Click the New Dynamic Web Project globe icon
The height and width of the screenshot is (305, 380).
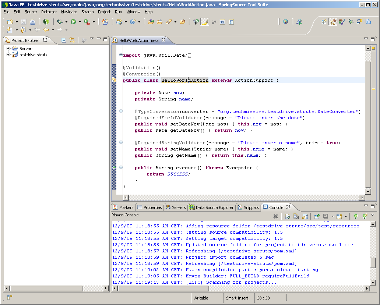[x=119, y=22]
